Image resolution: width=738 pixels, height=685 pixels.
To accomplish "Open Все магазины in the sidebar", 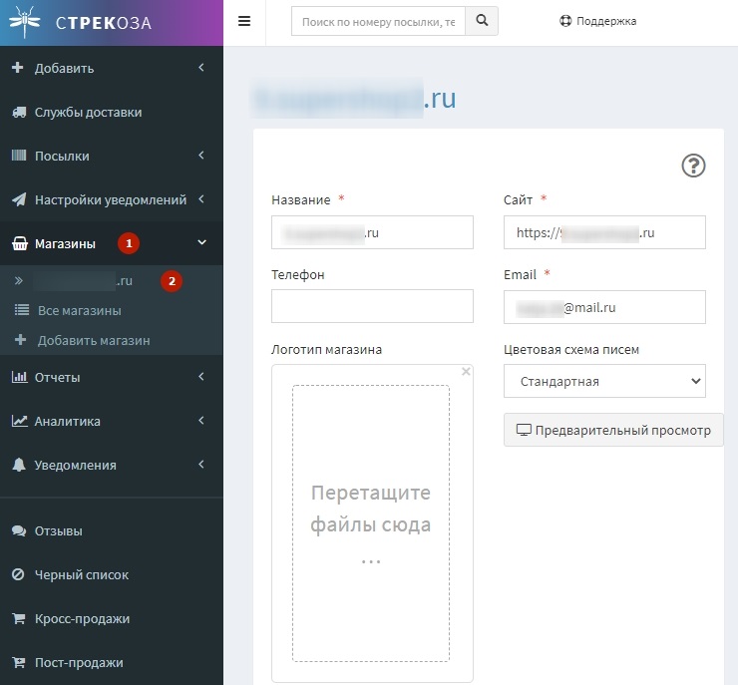I will pos(79,311).
